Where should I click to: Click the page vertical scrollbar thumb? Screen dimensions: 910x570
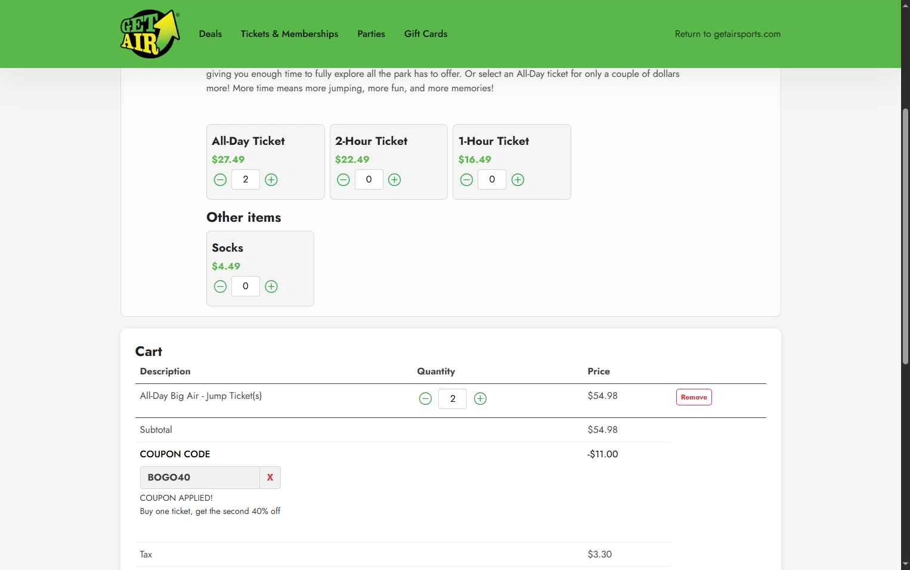(x=905, y=236)
